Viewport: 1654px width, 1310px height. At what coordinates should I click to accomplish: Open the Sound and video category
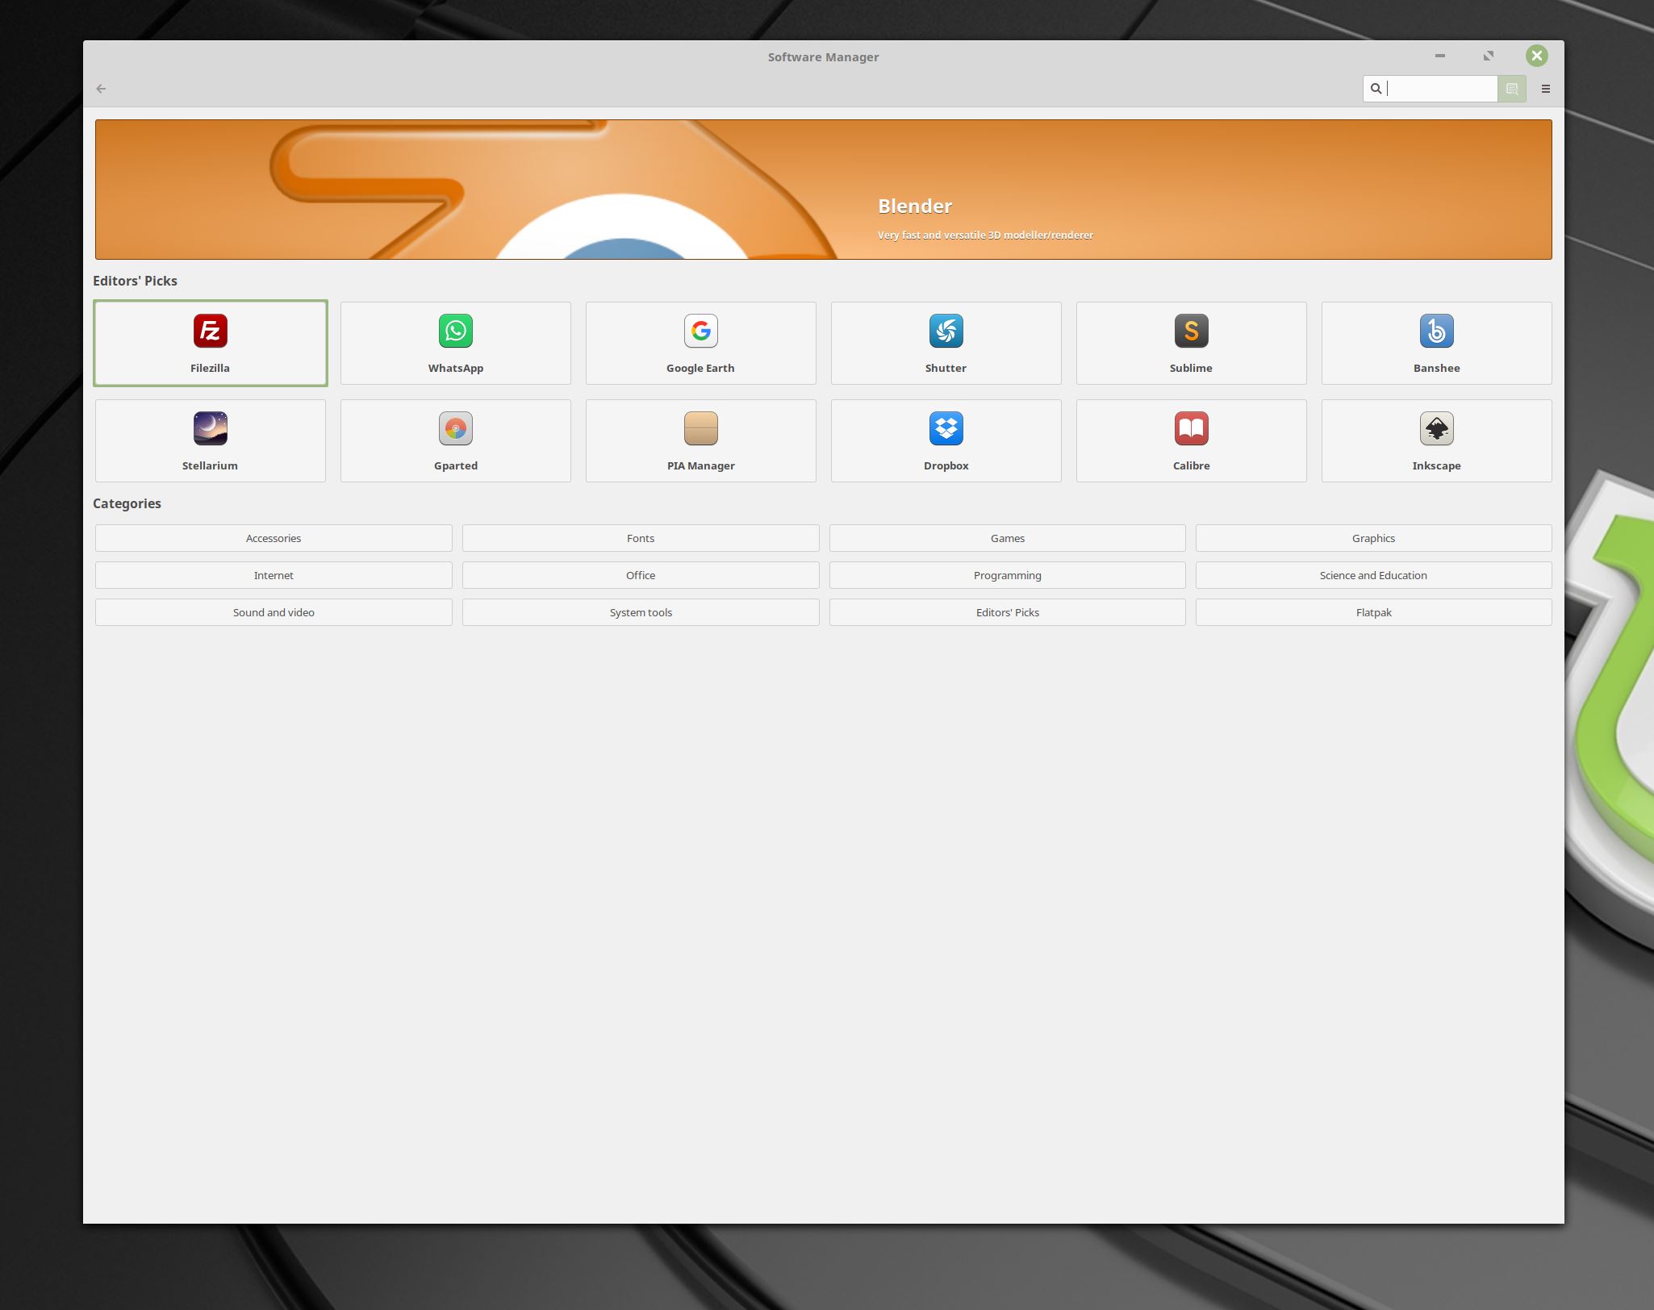pyautogui.click(x=274, y=612)
